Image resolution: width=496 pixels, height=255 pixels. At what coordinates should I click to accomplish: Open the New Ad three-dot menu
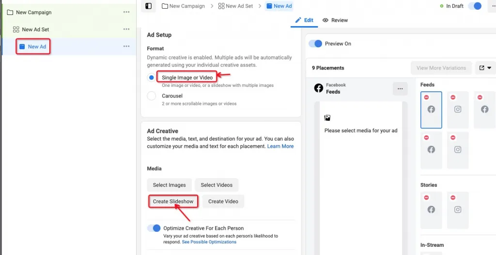126,46
